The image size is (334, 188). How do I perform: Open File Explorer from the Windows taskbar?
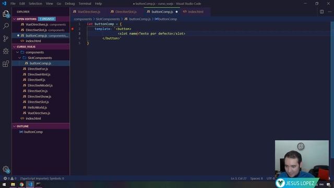tap(13, 184)
